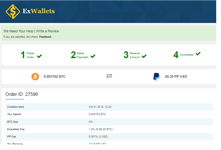This screenshot has height=150, width=221.
Task: Click the 0% BTC Fee value
Action: 91,122
